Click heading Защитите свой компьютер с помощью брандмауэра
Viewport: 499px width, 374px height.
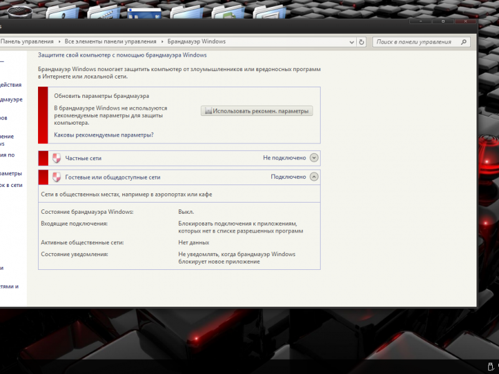(x=122, y=55)
